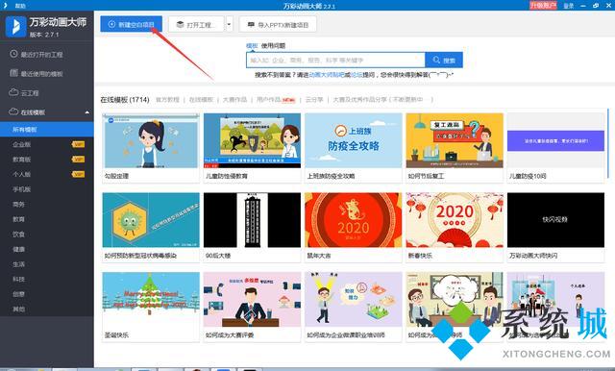Open the 云分享 tab
615x371 pixels.
coord(314,100)
